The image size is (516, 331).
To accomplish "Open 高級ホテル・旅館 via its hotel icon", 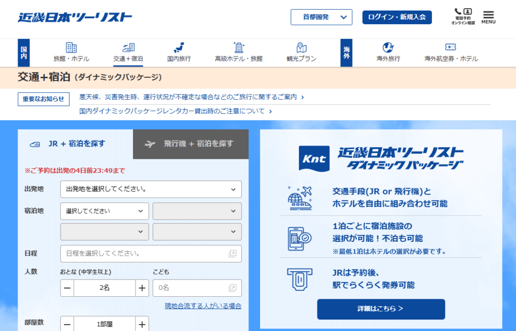I will (x=238, y=47).
